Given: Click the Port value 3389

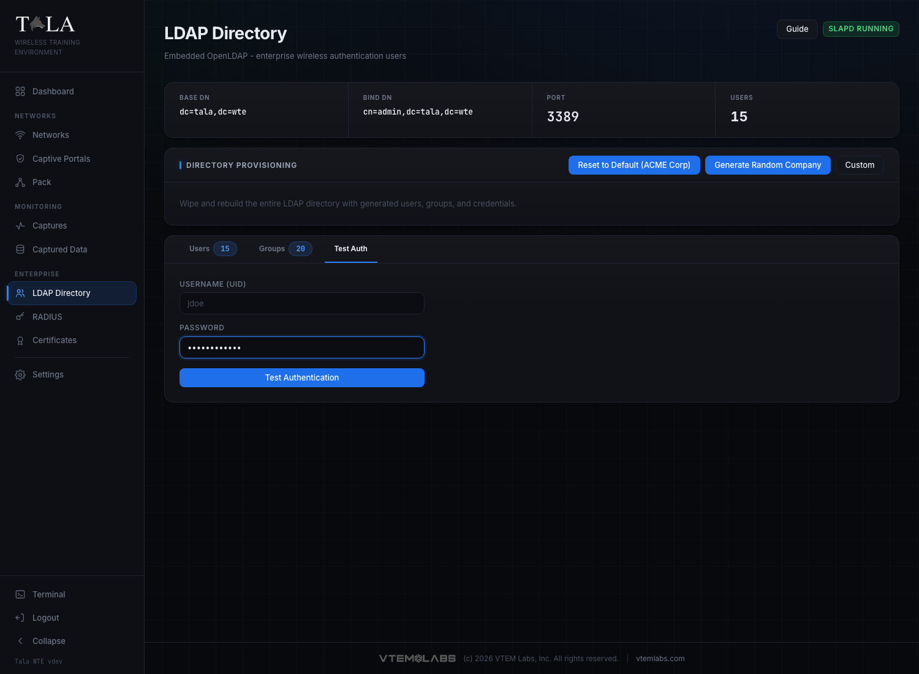Looking at the screenshot, I should [x=563, y=116].
